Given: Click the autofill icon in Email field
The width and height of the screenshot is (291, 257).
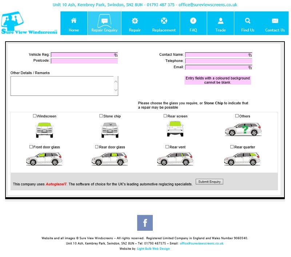Looking at the screenshot, I should point(250,67).
